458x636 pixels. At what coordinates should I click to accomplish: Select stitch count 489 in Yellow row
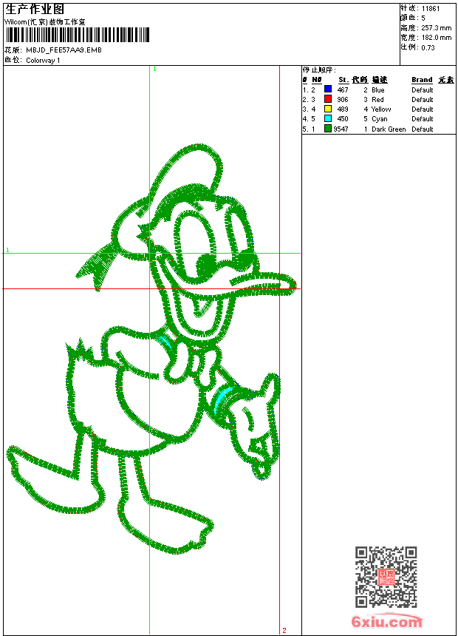[343, 109]
